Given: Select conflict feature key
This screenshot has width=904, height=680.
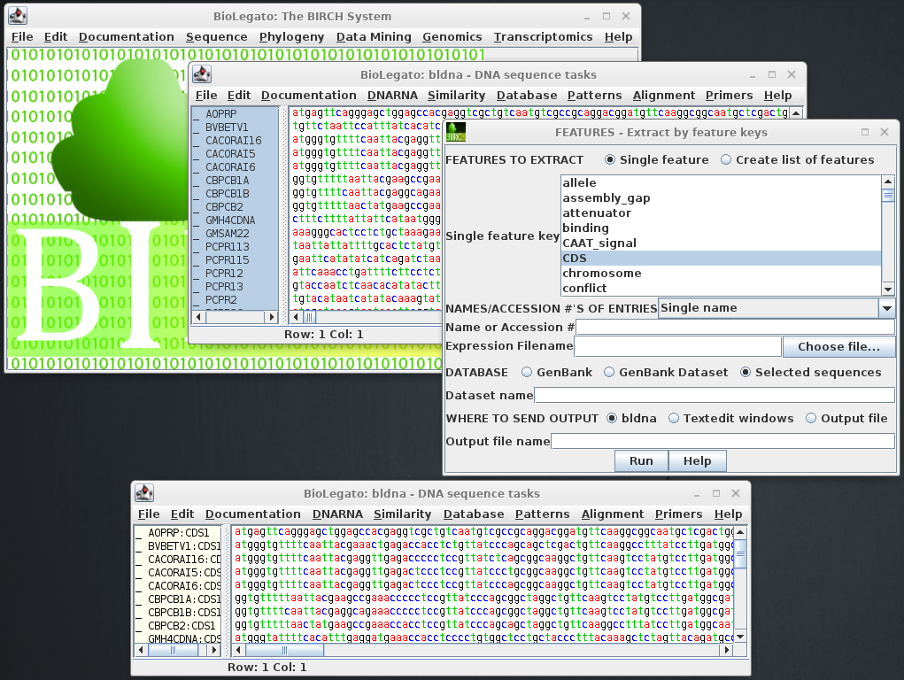Looking at the screenshot, I should (721, 288).
